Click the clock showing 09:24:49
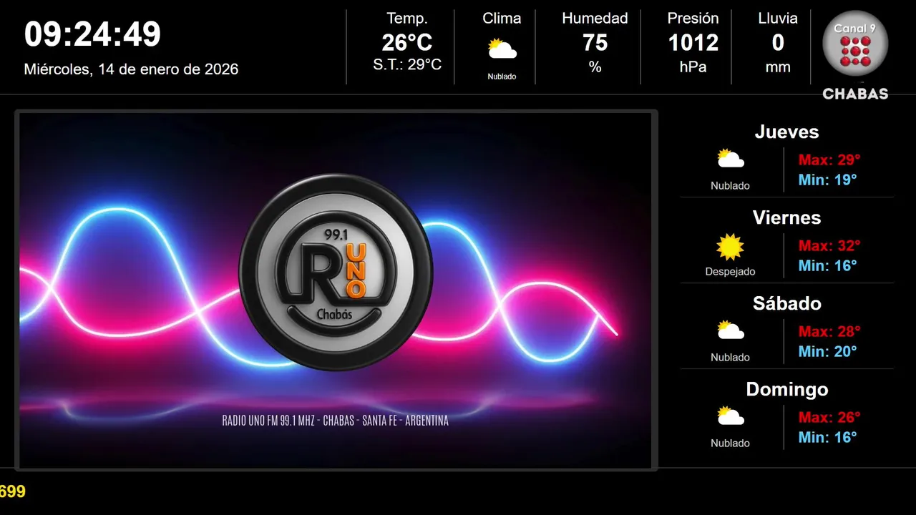 click(92, 34)
